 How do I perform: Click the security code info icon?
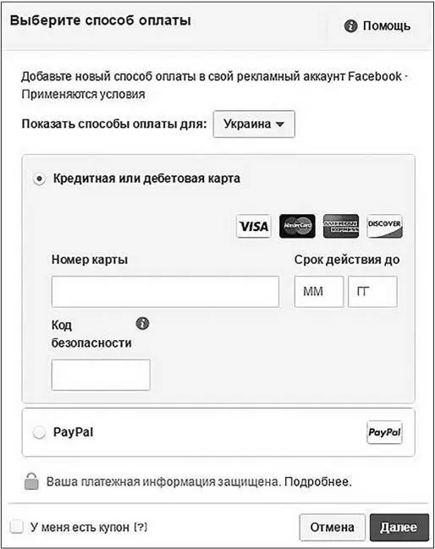pos(142,323)
